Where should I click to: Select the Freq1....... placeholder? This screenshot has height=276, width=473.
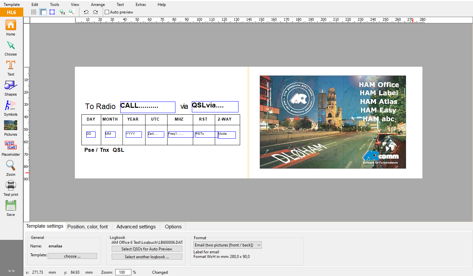[181, 134]
